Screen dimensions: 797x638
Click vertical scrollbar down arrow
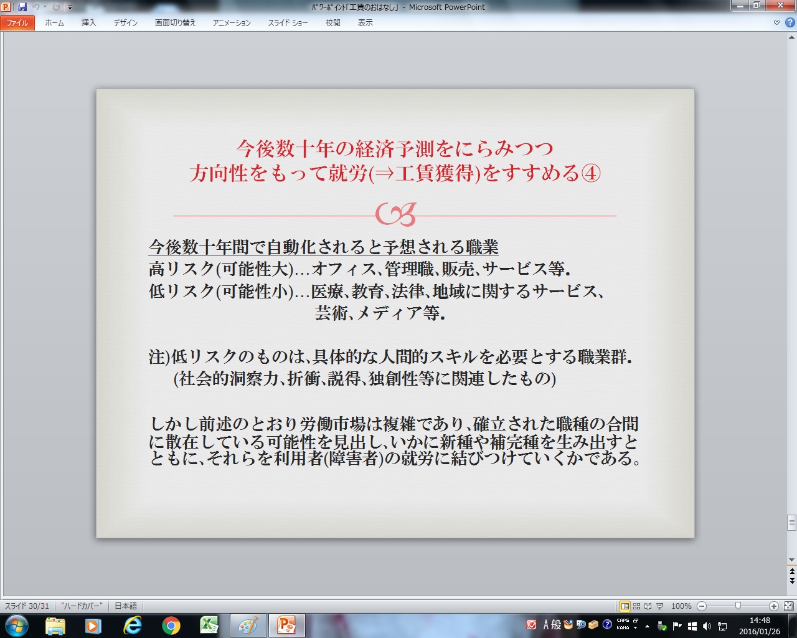tap(791, 559)
